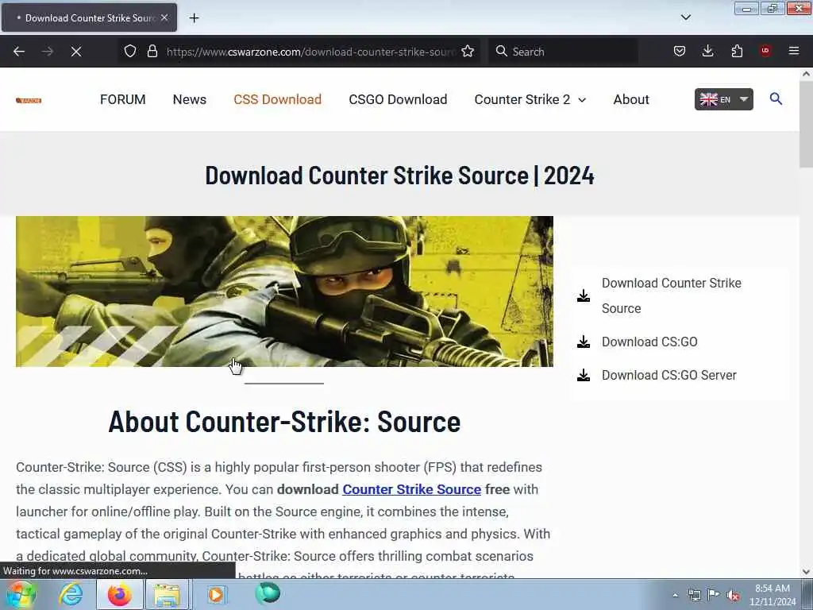Image resolution: width=813 pixels, height=610 pixels.
Task: Click the Download CS:GO sidebar link
Action: tap(649, 342)
